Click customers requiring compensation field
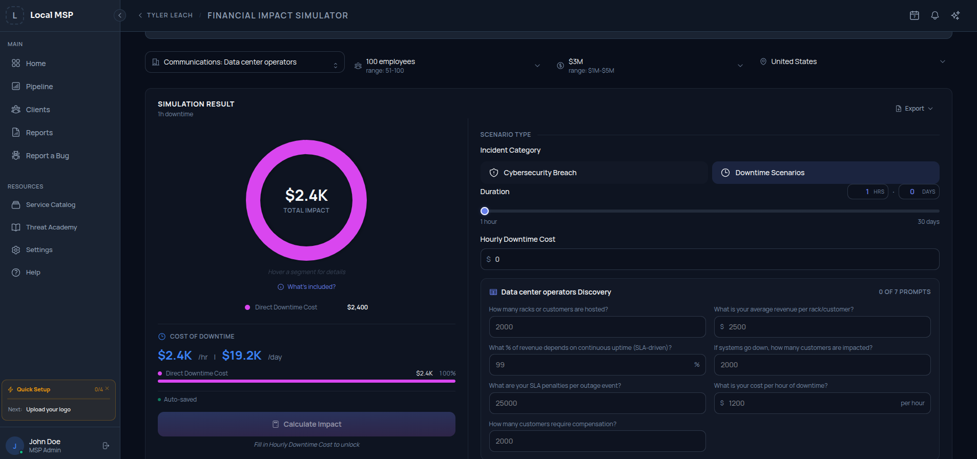The height and width of the screenshot is (459, 977). pyautogui.click(x=597, y=441)
